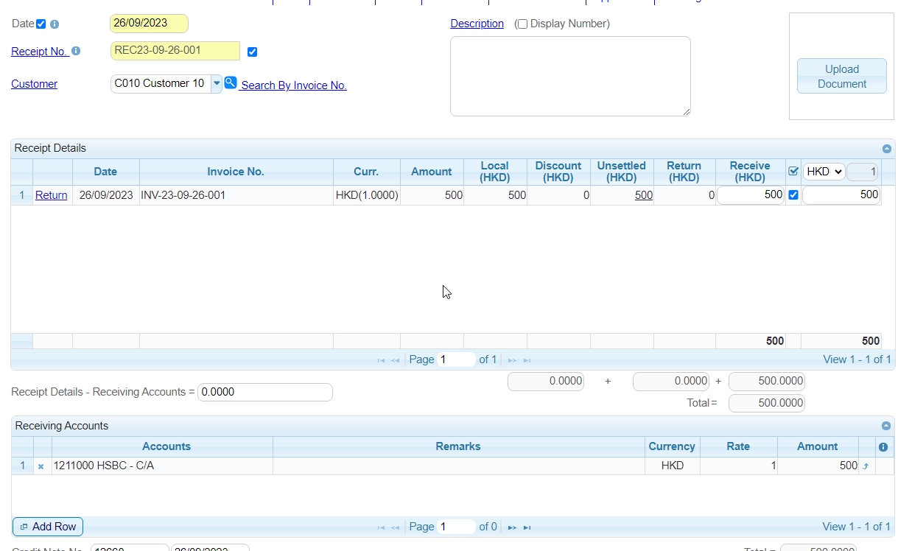Open the HKD currency dropdown in grid header
898x551 pixels.
(824, 172)
